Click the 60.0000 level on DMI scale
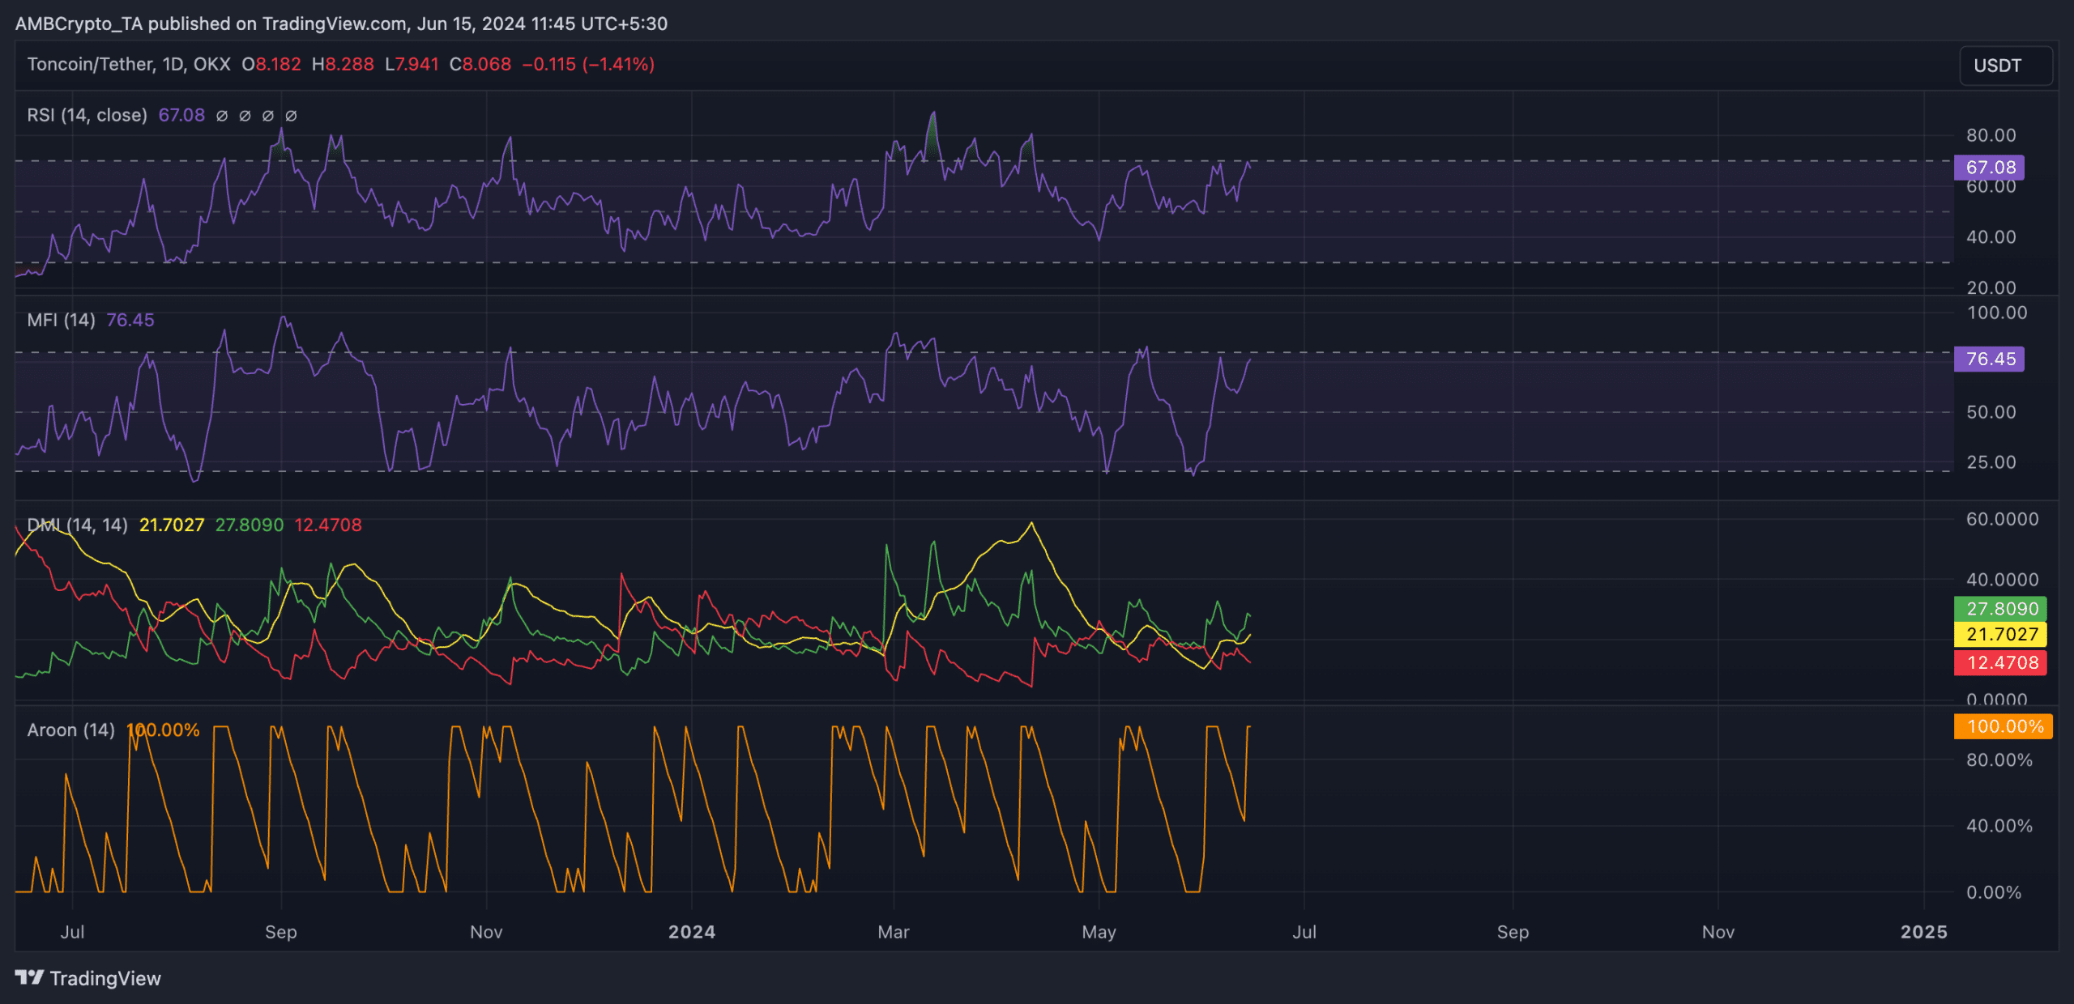This screenshot has width=2074, height=1004. 2003,519
